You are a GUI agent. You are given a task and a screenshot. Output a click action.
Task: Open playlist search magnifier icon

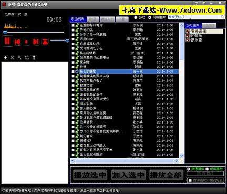coord(19,57)
